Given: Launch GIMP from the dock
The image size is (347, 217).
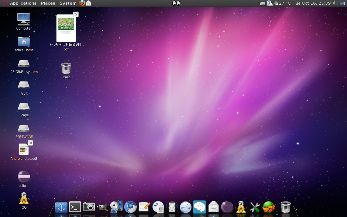Looking at the screenshot, I should point(102,208).
